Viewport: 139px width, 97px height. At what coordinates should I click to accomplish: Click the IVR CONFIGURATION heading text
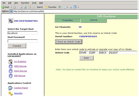(26, 21)
